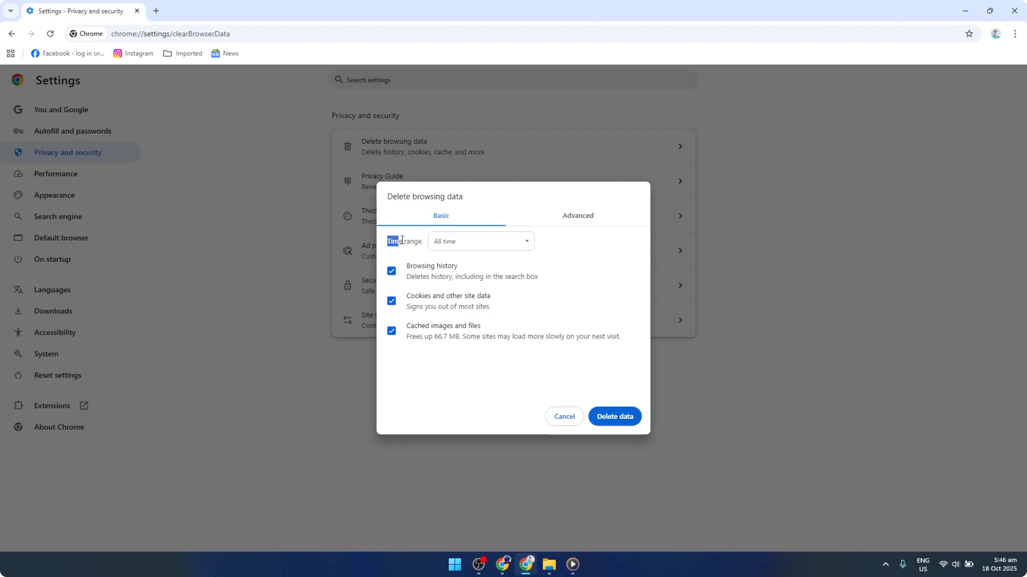Expand the Privacy Guide row chevron
Viewport: 1027px width, 577px height.
680,181
